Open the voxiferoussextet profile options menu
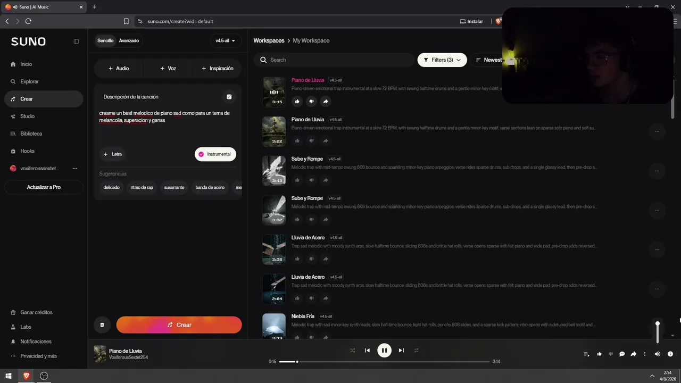This screenshot has width=681, height=383. coord(74,169)
